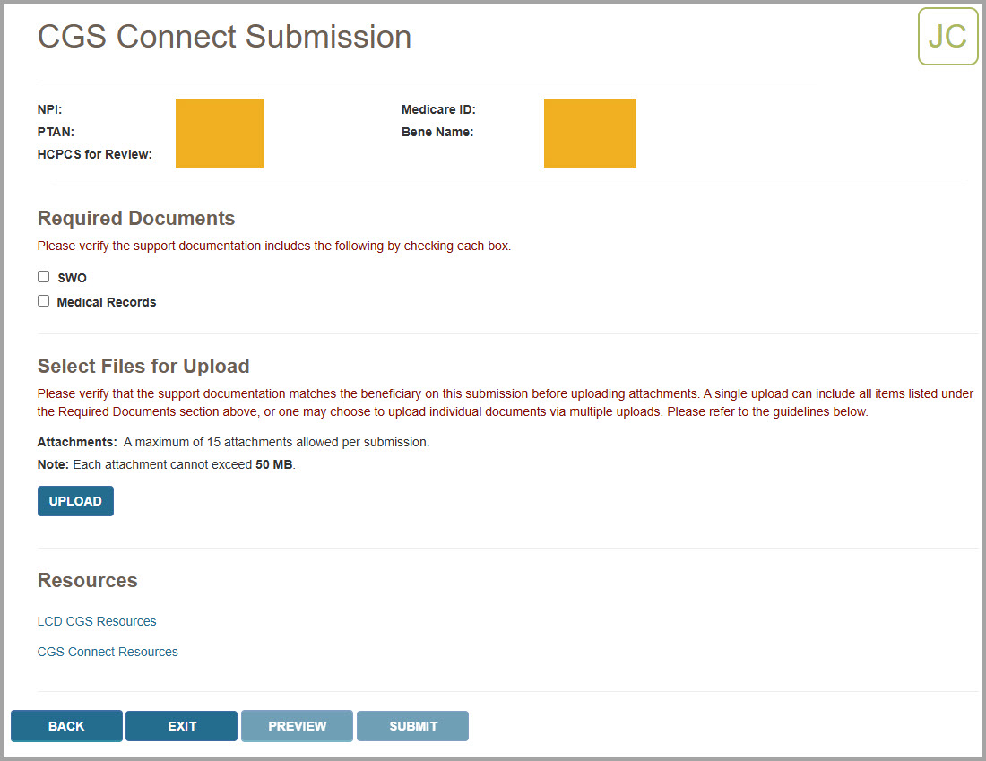Click the UPLOAD button
Screen dimensions: 986x761
click(75, 501)
